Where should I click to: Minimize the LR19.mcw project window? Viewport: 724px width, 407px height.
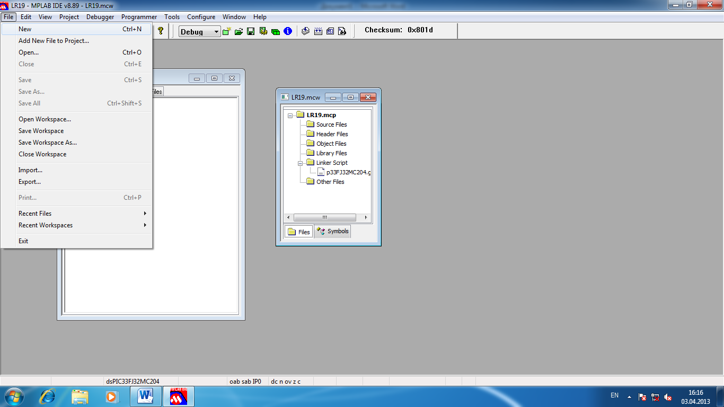click(333, 97)
